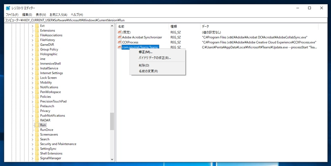Click the folder icon of Extensions
This screenshot has height=166, width=331.
(x=37, y=30)
